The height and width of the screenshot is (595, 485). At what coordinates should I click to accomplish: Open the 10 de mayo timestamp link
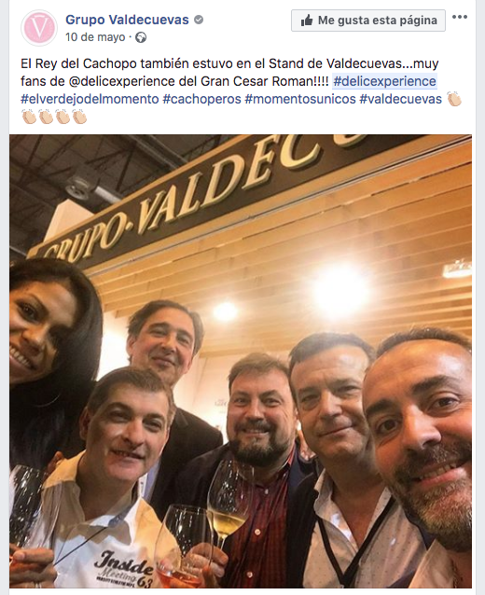pos(95,37)
